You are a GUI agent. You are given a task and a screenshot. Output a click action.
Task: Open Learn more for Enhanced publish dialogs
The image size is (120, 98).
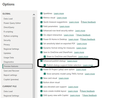coord(72,61)
